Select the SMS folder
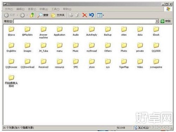Image resolution: width=176 pixels, height=132 pixels. 76,64
